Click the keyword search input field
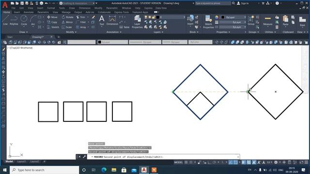Screen dimensions: 310x174 coord(213,3)
